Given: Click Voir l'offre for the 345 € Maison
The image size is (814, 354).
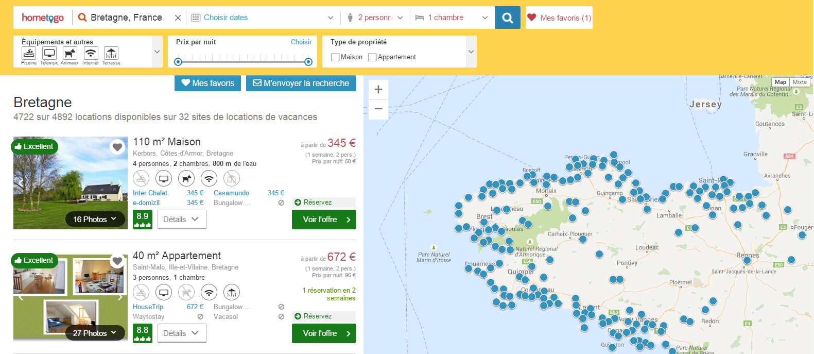Looking at the screenshot, I should point(323,220).
